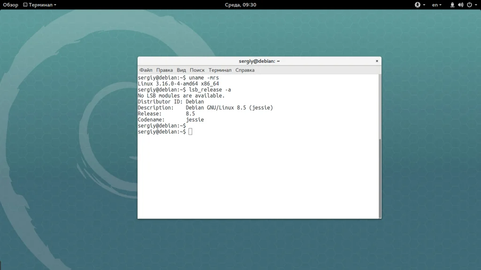The height and width of the screenshot is (270, 481).
Task: Click the power icon in top bar
Action: [x=469, y=5]
